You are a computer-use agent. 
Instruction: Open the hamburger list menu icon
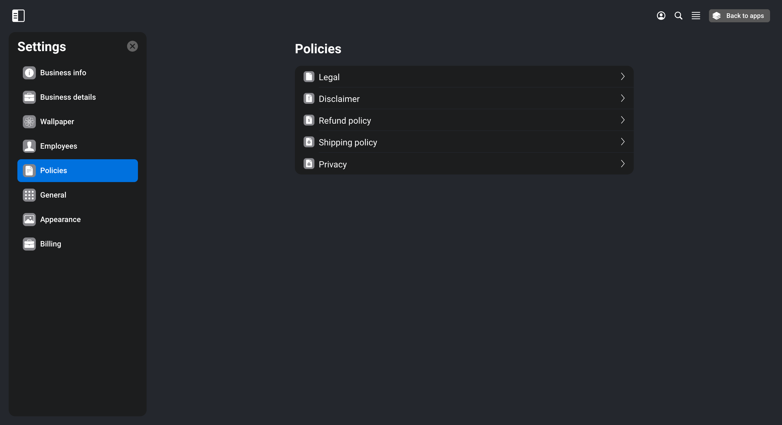(695, 15)
